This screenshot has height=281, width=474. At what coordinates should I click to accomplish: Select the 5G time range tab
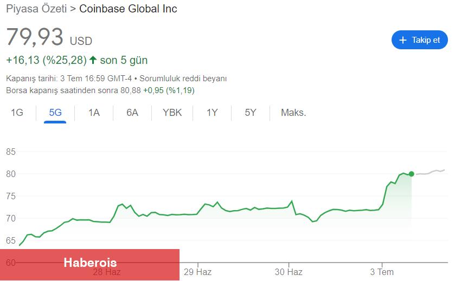(55, 113)
